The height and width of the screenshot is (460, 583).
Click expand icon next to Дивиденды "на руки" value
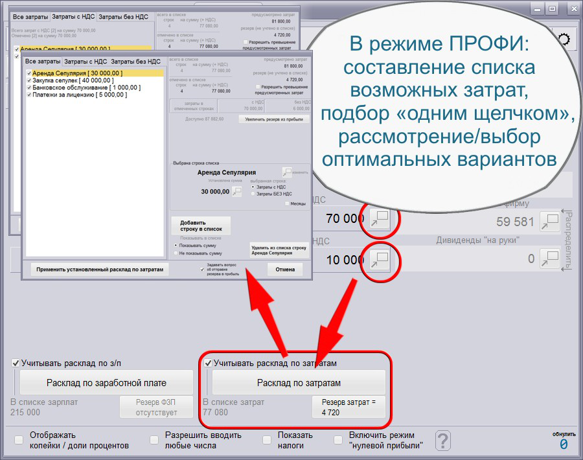click(x=549, y=257)
